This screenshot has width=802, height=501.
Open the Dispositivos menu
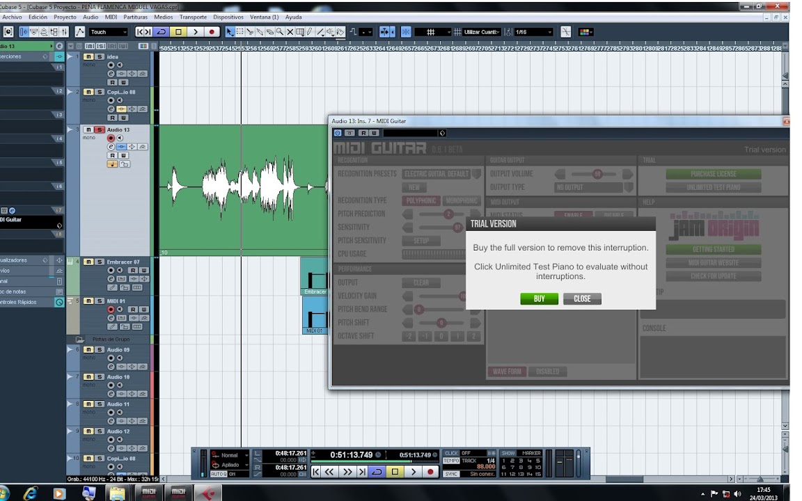pos(228,17)
